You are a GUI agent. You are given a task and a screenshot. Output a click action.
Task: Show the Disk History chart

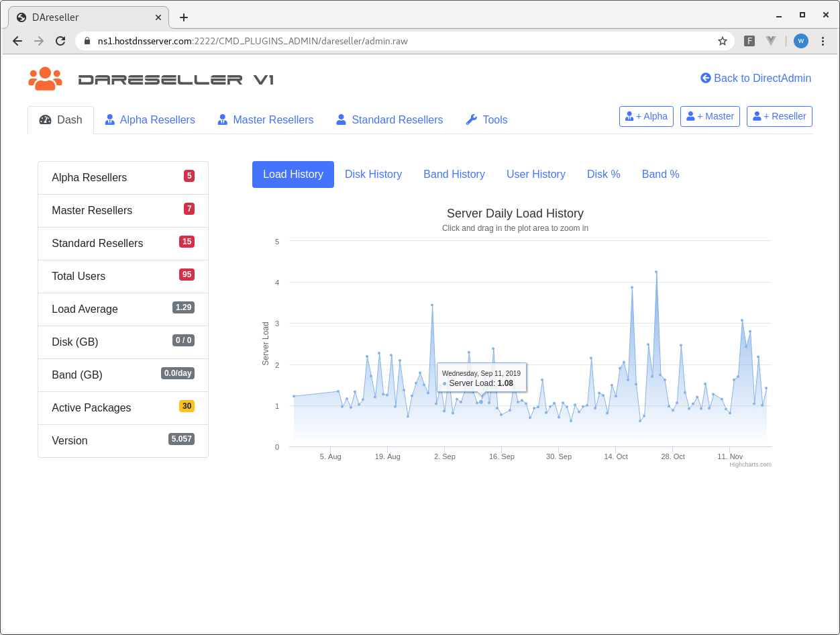pos(373,175)
